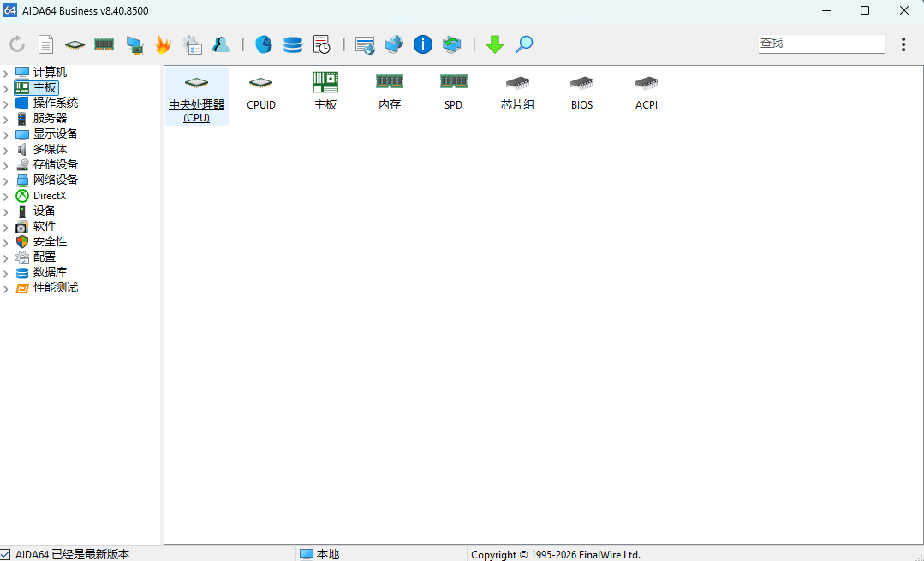Select 网络设备 in the tree

[x=56, y=180]
